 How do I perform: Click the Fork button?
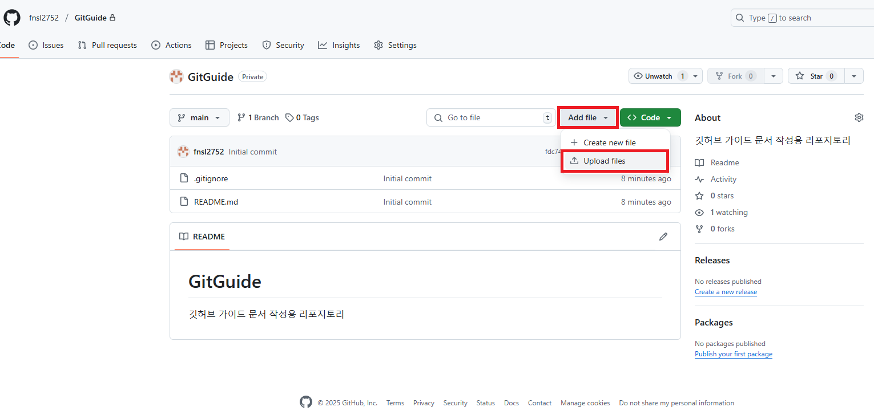coord(736,76)
